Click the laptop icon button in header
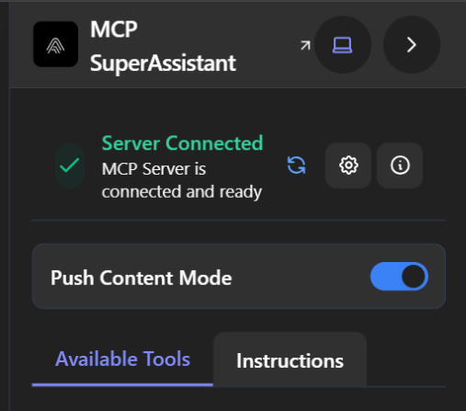This screenshot has height=411, width=466. 343,45
